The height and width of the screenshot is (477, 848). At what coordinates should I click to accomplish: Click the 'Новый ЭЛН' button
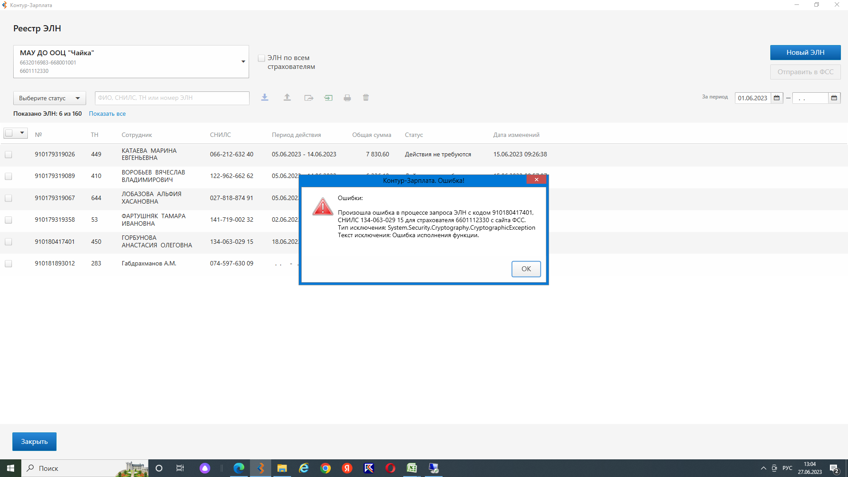(x=805, y=53)
